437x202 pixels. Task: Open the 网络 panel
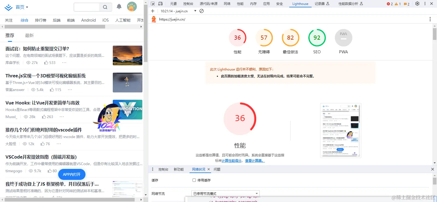[x=227, y=4]
